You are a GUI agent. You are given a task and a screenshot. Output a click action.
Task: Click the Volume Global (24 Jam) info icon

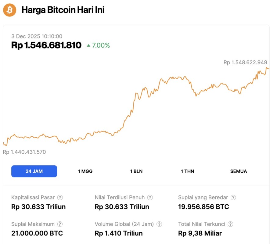click(159, 224)
